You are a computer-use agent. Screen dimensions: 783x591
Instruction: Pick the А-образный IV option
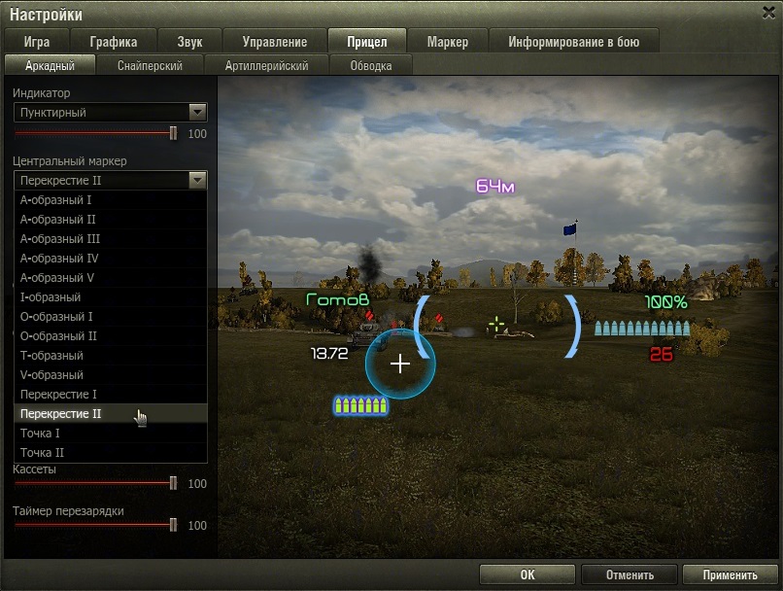point(111,259)
